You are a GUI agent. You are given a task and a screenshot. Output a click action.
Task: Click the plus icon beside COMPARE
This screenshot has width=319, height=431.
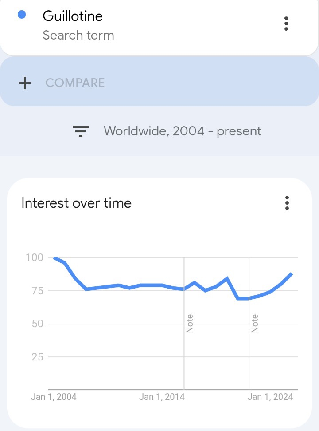click(x=25, y=83)
